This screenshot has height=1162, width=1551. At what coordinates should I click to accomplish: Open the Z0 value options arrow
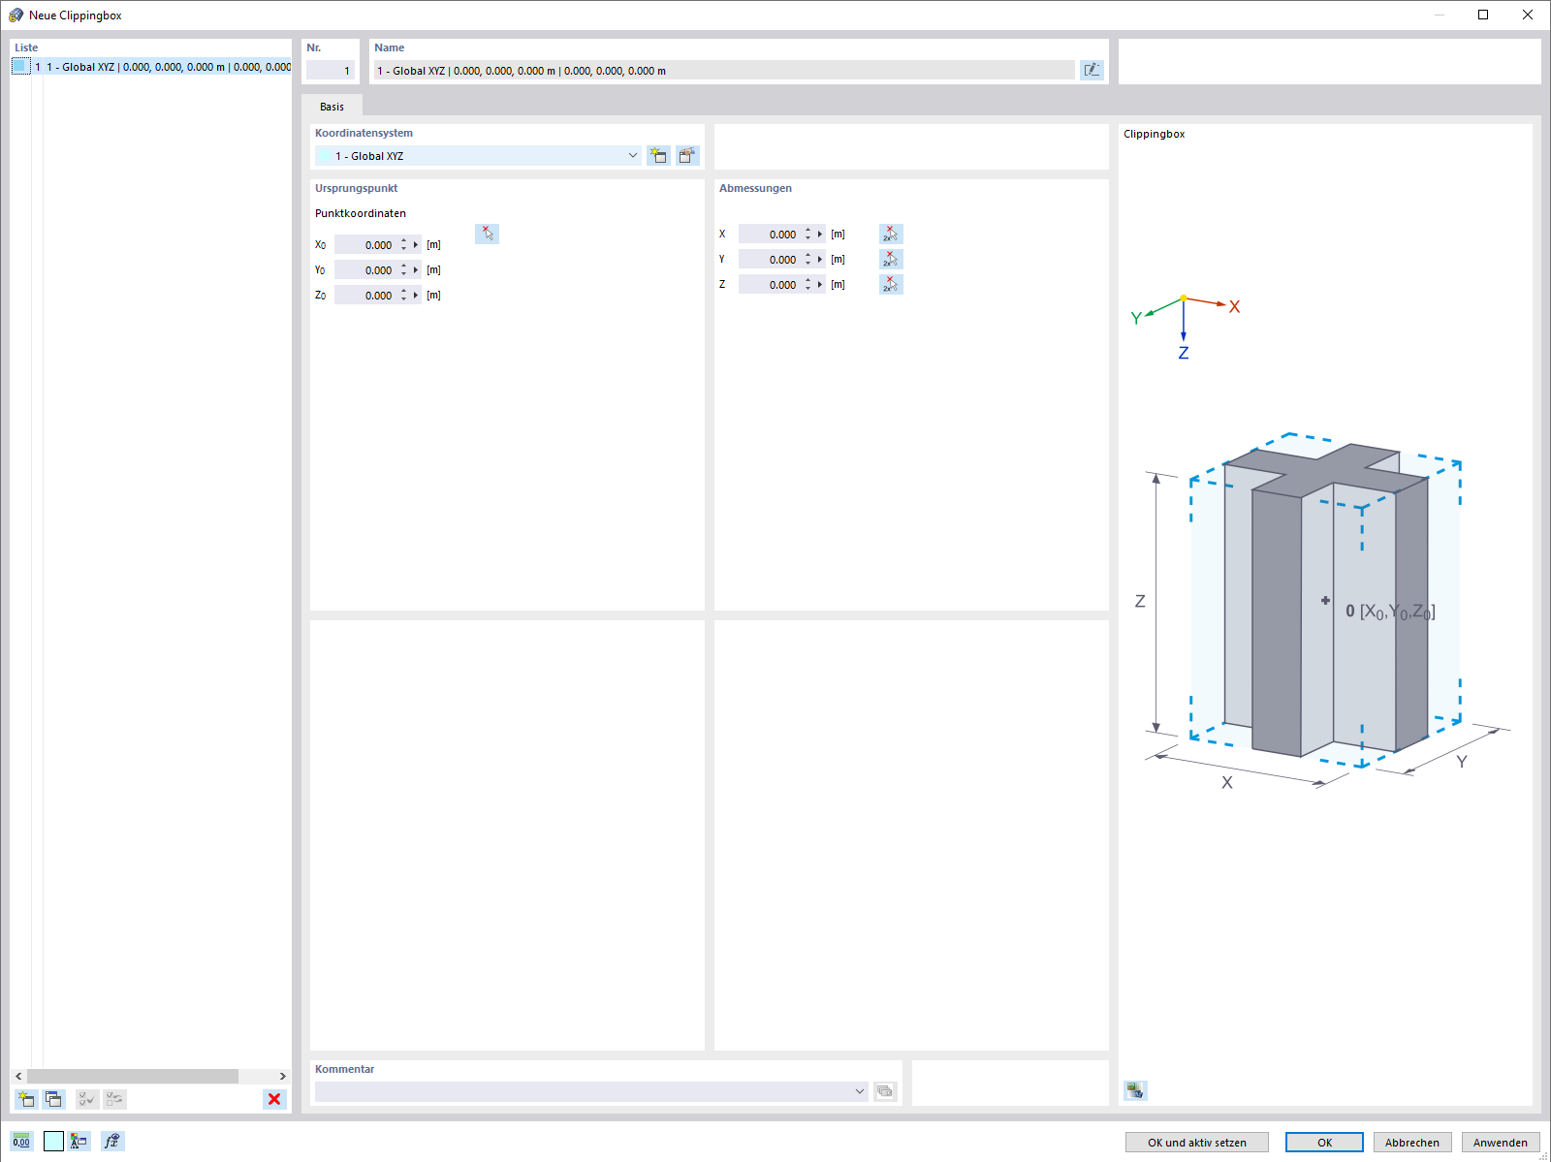coord(416,296)
